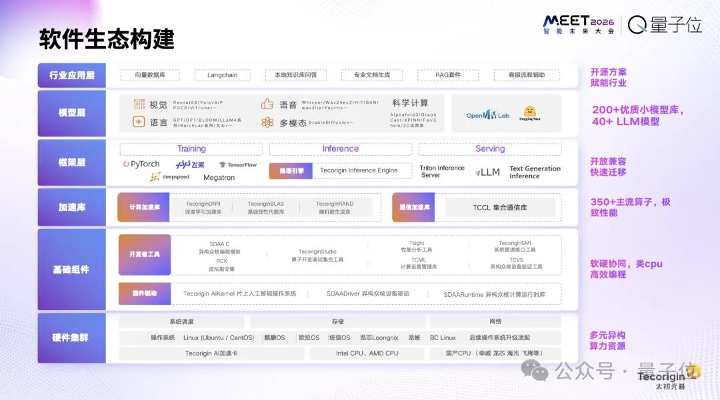Expand the Training section header
This screenshot has width=720, height=400.
pos(191,148)
